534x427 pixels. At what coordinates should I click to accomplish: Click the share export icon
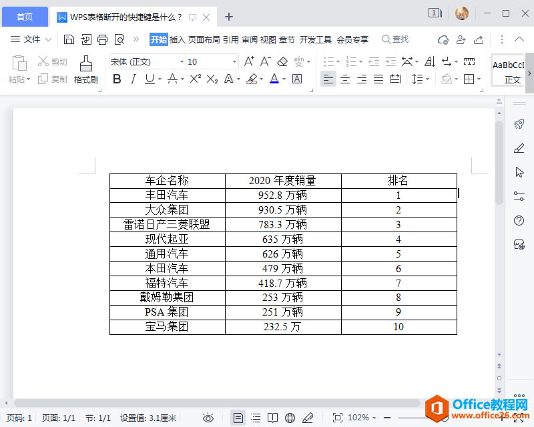click(x=479, y=40)
